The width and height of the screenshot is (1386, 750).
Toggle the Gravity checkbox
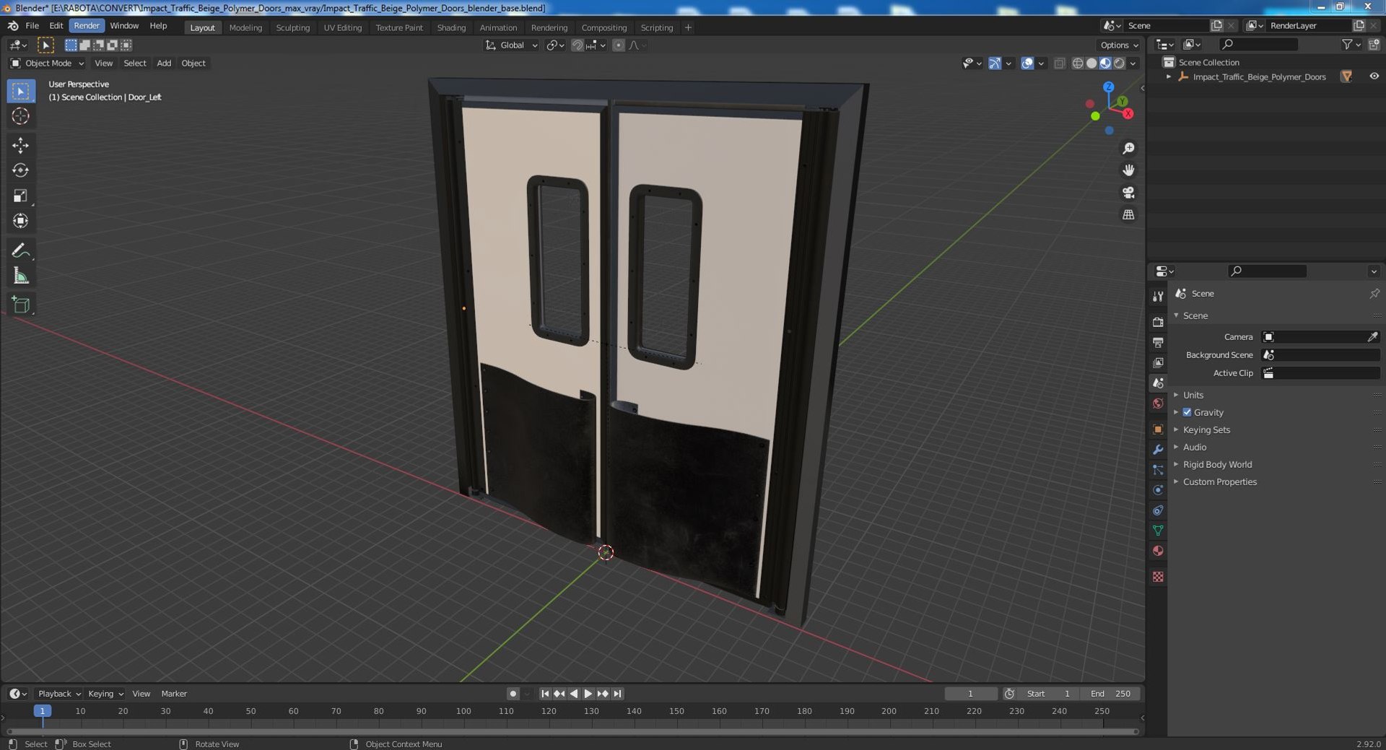(1187, 412)
